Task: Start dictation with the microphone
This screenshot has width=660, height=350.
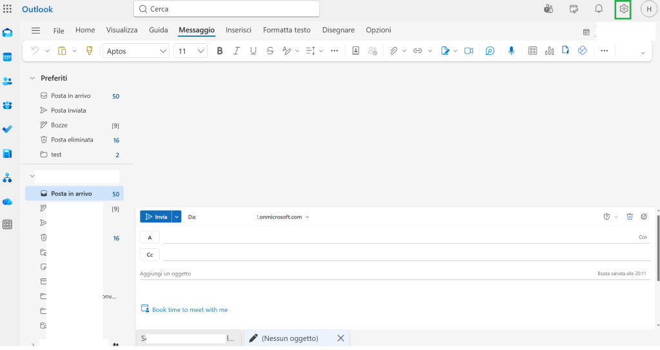Action: point(511,51)
